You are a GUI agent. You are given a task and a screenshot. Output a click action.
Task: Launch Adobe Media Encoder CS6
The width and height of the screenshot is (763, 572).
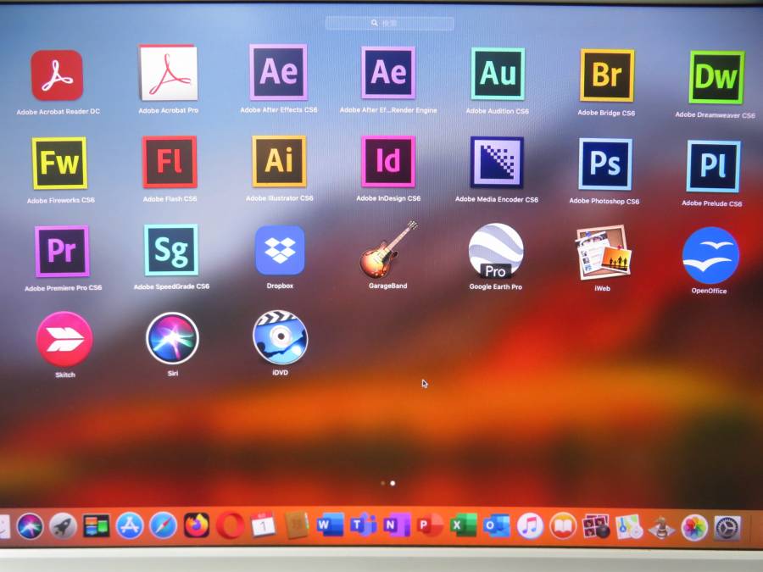[497, 162]
